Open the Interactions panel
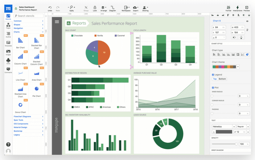Screen dimensions: 255x160 237,9
